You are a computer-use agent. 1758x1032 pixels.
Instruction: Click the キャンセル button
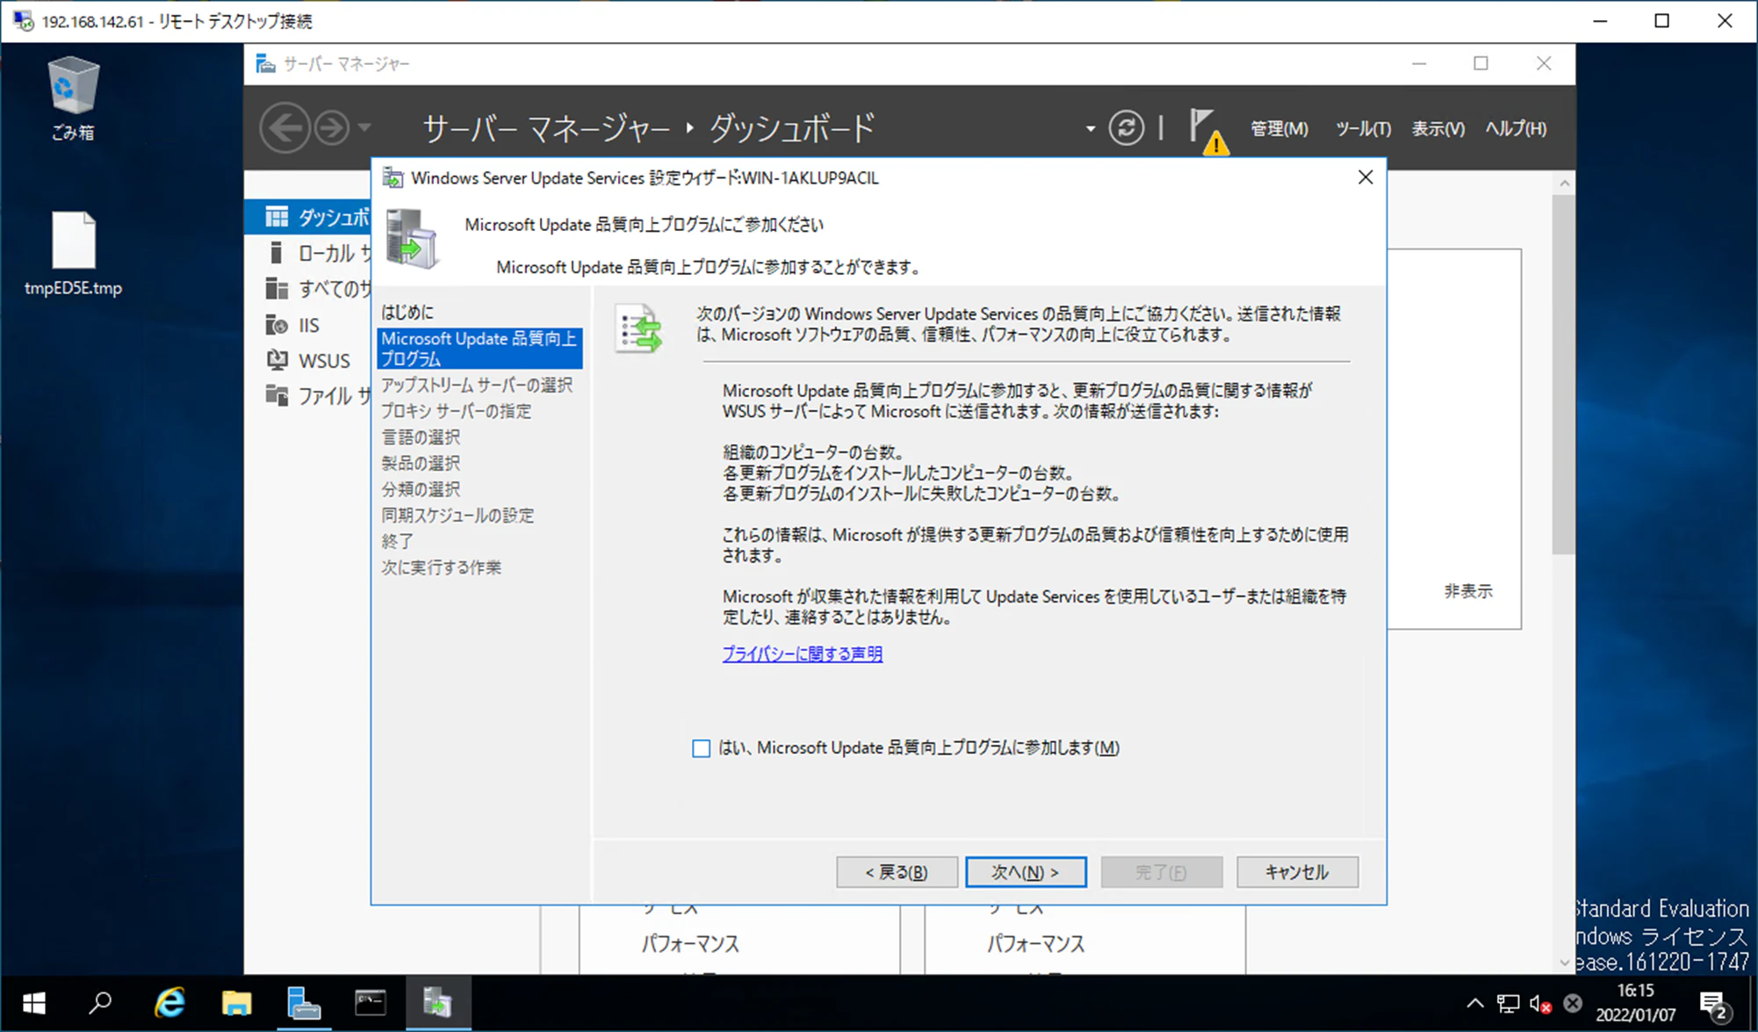(x=1297, y=872)
